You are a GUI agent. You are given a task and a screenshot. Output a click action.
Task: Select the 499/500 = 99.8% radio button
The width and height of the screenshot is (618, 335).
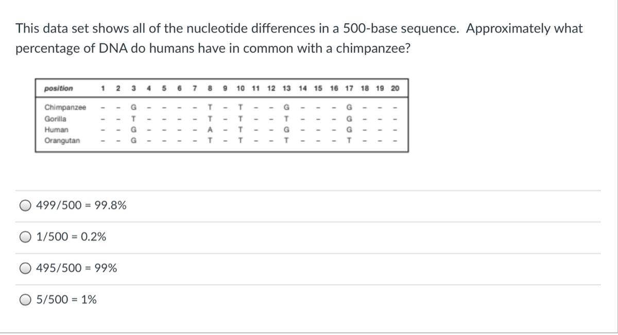pos(26,206)
